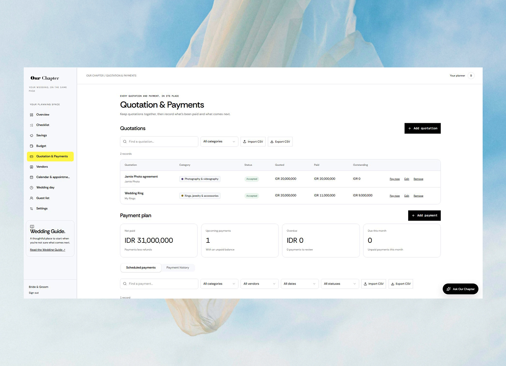506x366 pixels.
Task: Open the Overview page icon in sidebar
Action: pyautogui.click(x=31, y=115)
